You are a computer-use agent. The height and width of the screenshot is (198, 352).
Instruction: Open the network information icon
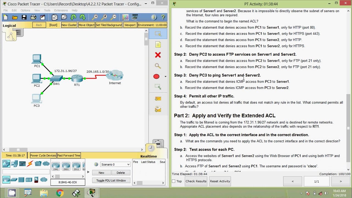[154, 17]
